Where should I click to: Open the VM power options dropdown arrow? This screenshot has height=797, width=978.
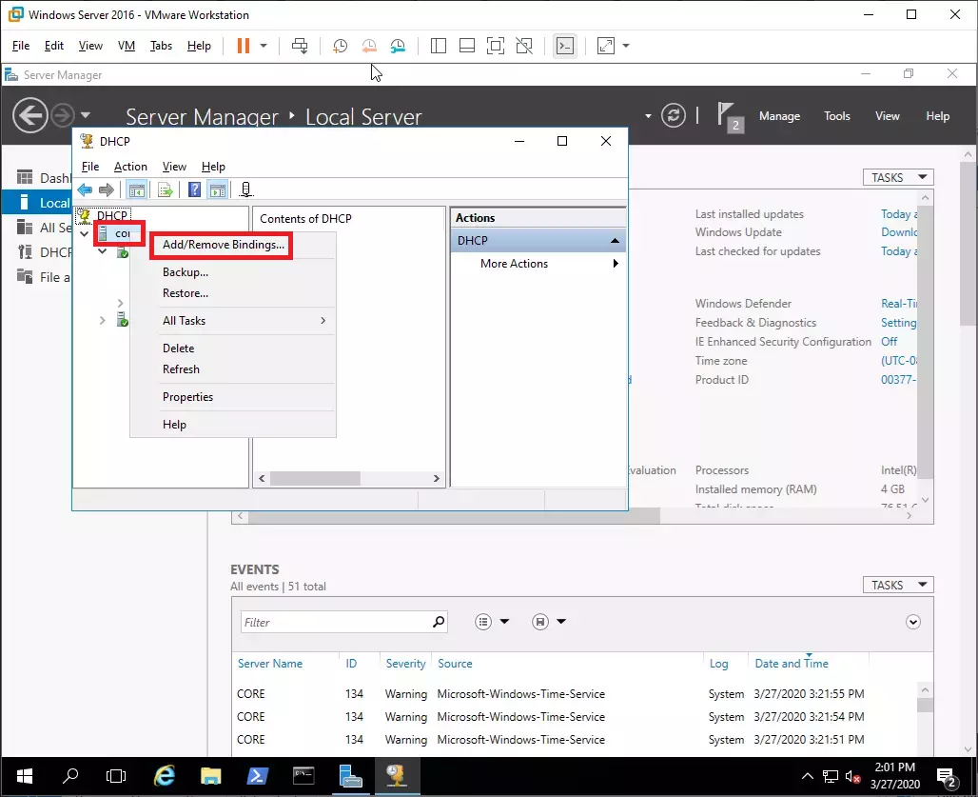click(x=264, y=46)
